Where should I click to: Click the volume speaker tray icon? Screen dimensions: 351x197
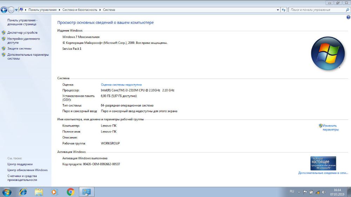pos(324,192)
